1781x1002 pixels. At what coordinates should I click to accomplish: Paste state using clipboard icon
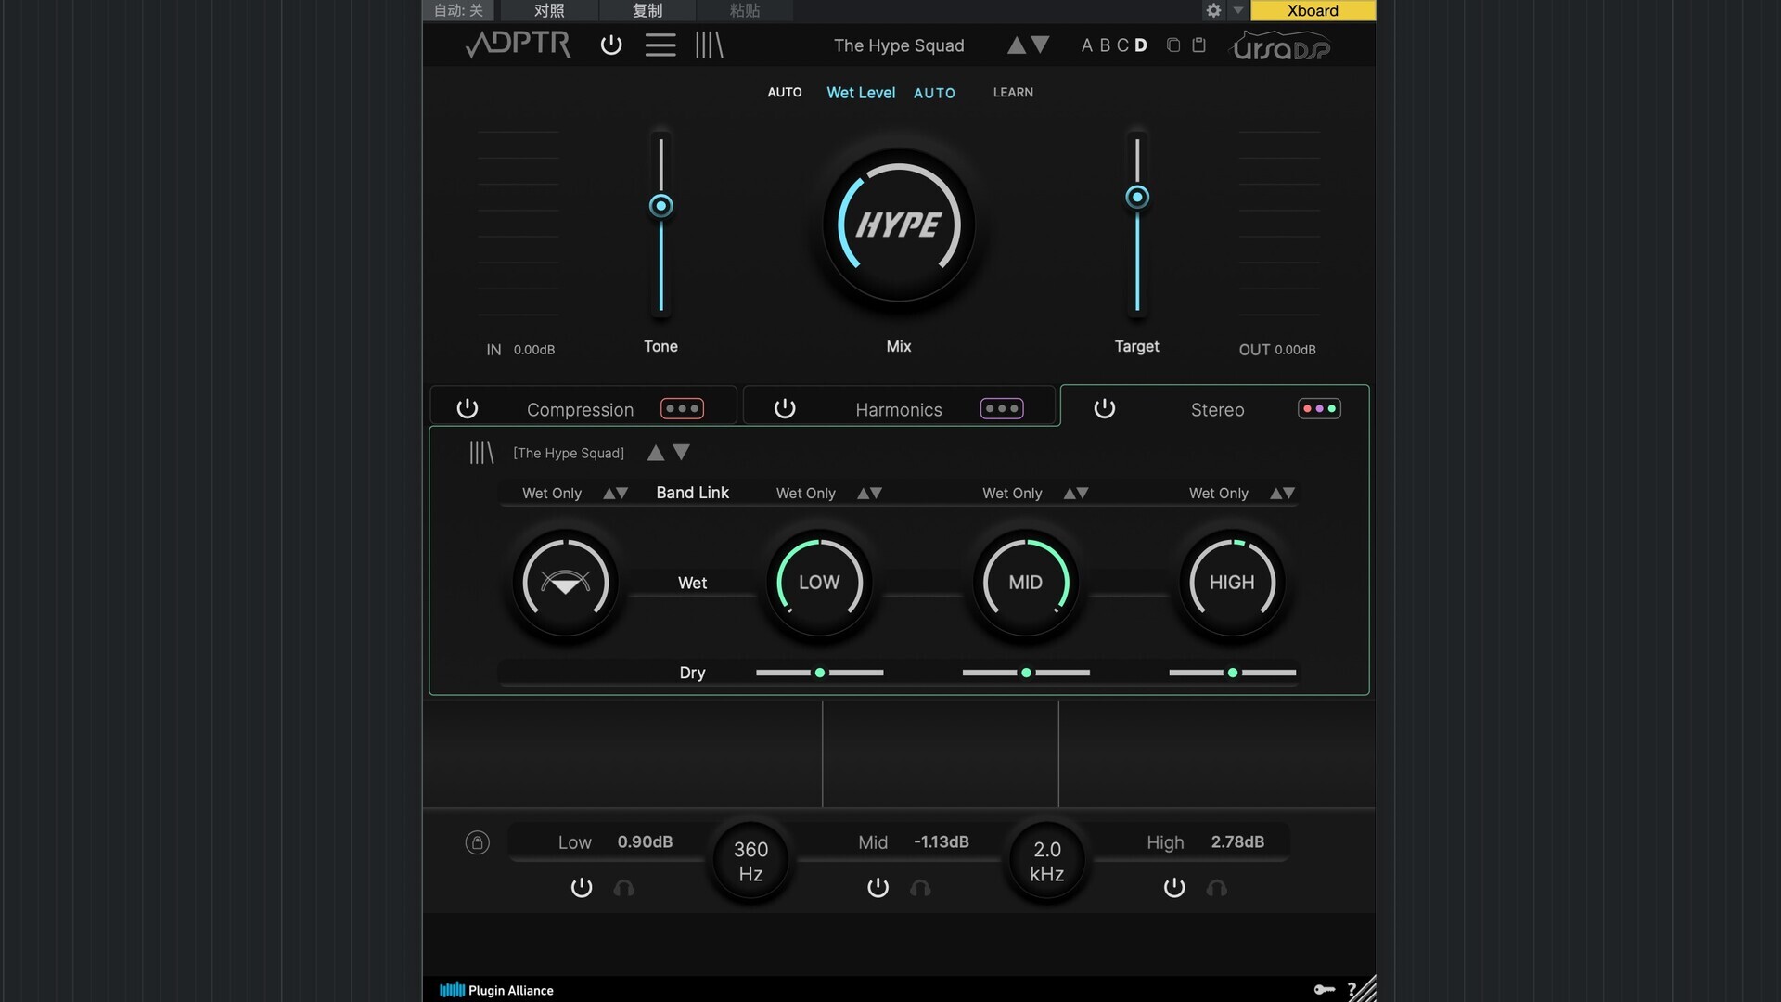tap(1198, 45)
